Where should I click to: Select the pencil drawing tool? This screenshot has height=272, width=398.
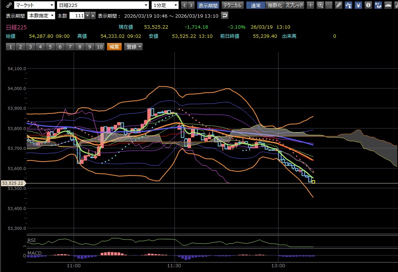pos(339,5)
